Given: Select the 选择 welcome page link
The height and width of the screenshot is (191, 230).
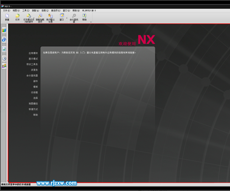Looking at the screenshot, I should click(x=35, y=98).
